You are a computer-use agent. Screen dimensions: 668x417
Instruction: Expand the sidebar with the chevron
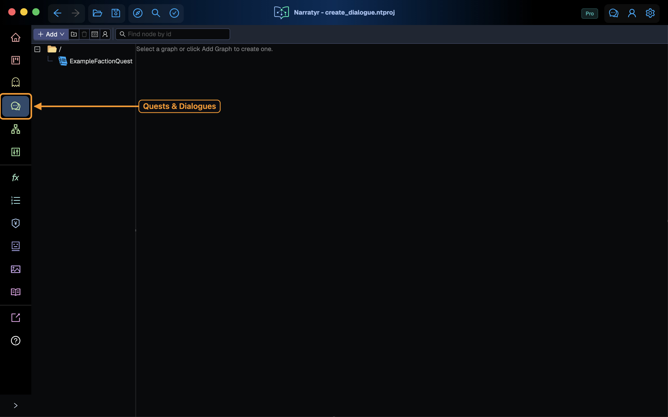click(15, 406)
